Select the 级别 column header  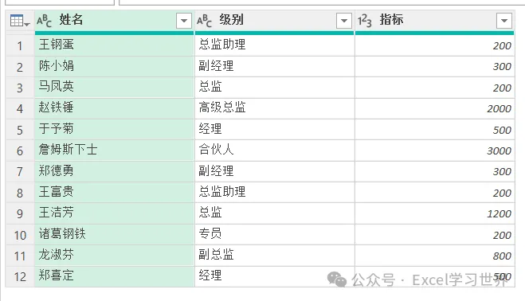[274, 21]
